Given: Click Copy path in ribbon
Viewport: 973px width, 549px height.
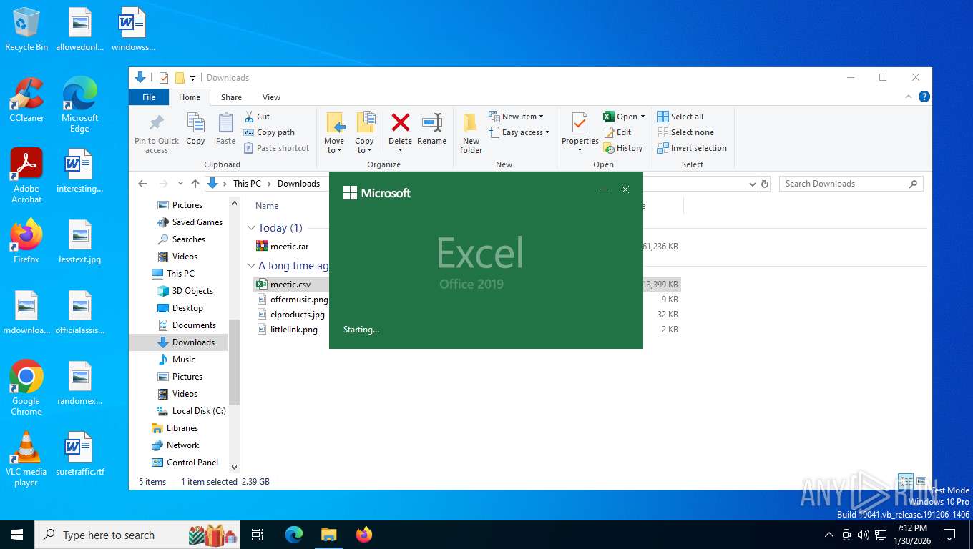Looking at the screenshot, I should [269, 132].
